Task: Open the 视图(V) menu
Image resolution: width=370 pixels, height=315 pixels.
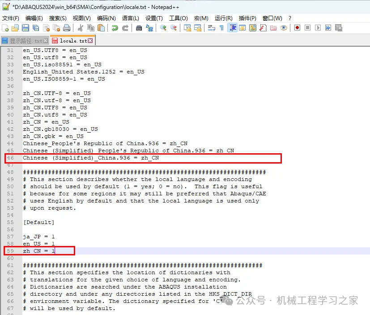Action: tap(81, 18)
